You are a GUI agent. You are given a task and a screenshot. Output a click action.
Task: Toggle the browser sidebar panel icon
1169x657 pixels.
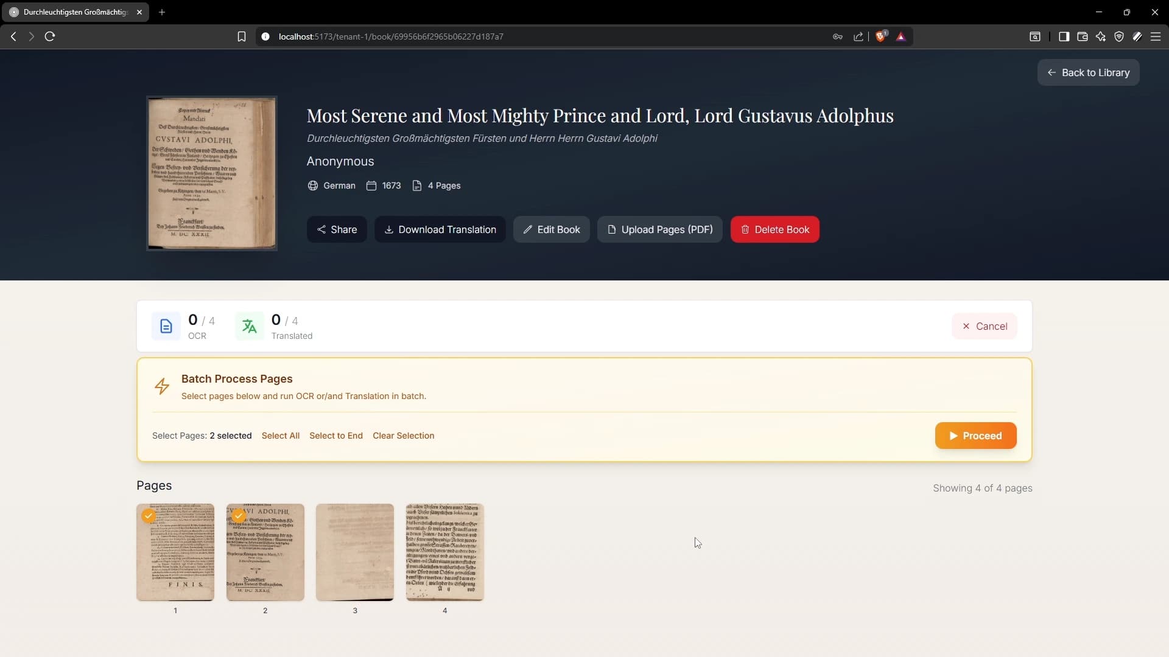point(1065,36)
